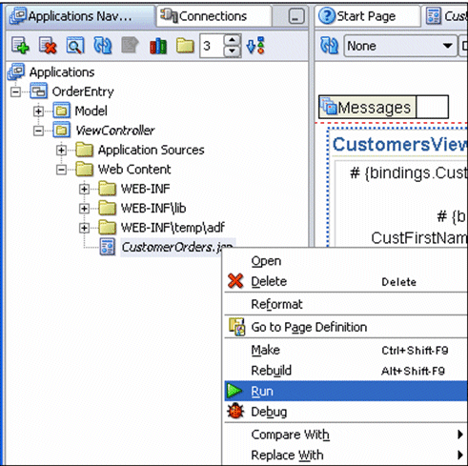The image size is (468, 466).
Task: Click the New item icon with green plus
Action: (x=20, y=46)
